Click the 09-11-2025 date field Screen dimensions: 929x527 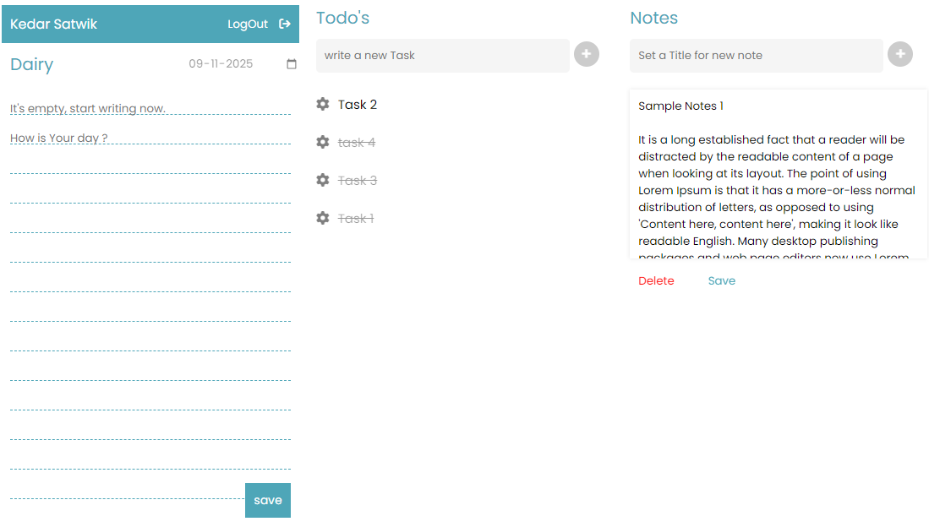(x=221, y=64)
